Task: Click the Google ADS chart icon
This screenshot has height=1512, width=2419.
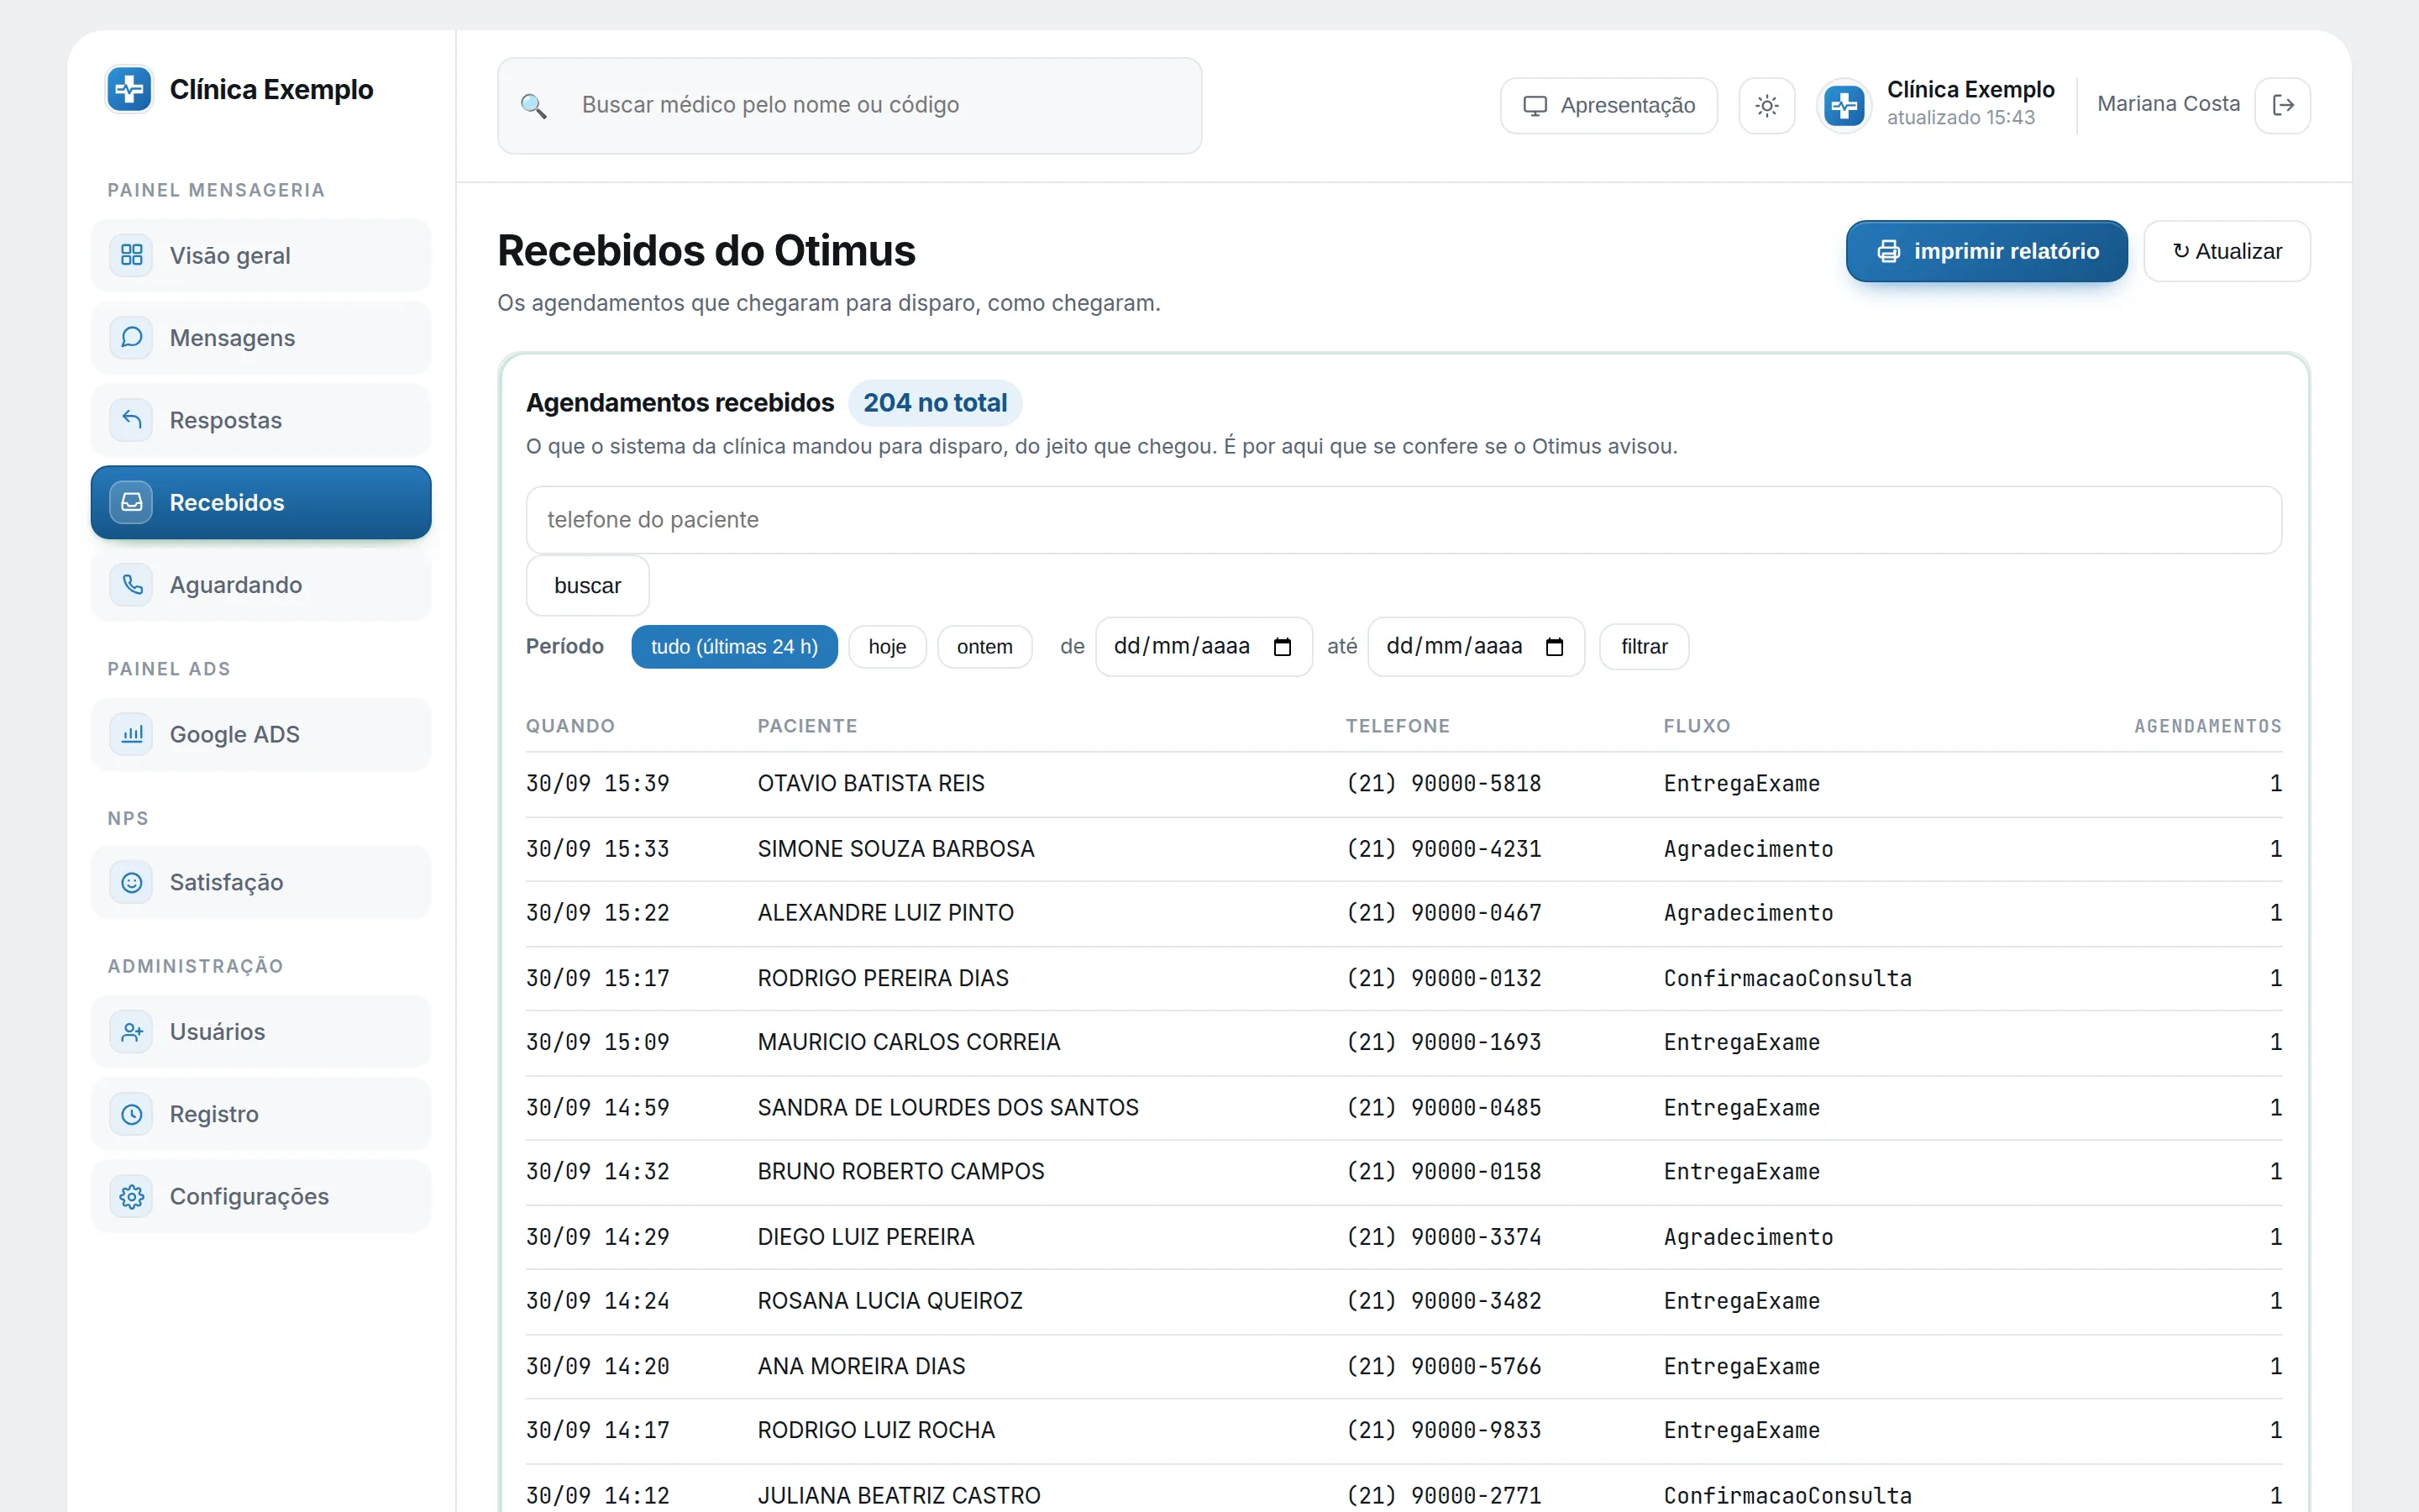Action: [132, 734]
